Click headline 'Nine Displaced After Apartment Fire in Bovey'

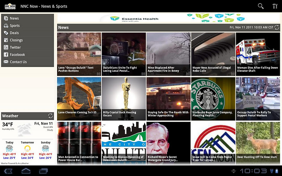click(163, 69)
